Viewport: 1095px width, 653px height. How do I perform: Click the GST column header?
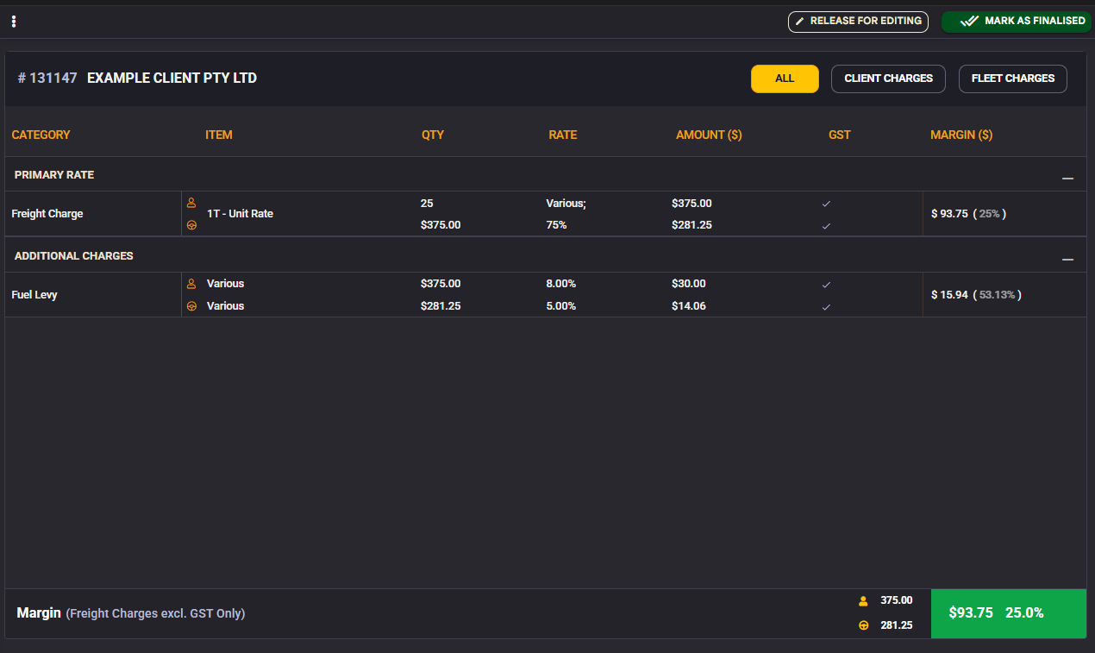tap(840, 135)
